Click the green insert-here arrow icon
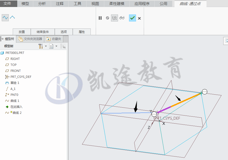 [7, 107]
